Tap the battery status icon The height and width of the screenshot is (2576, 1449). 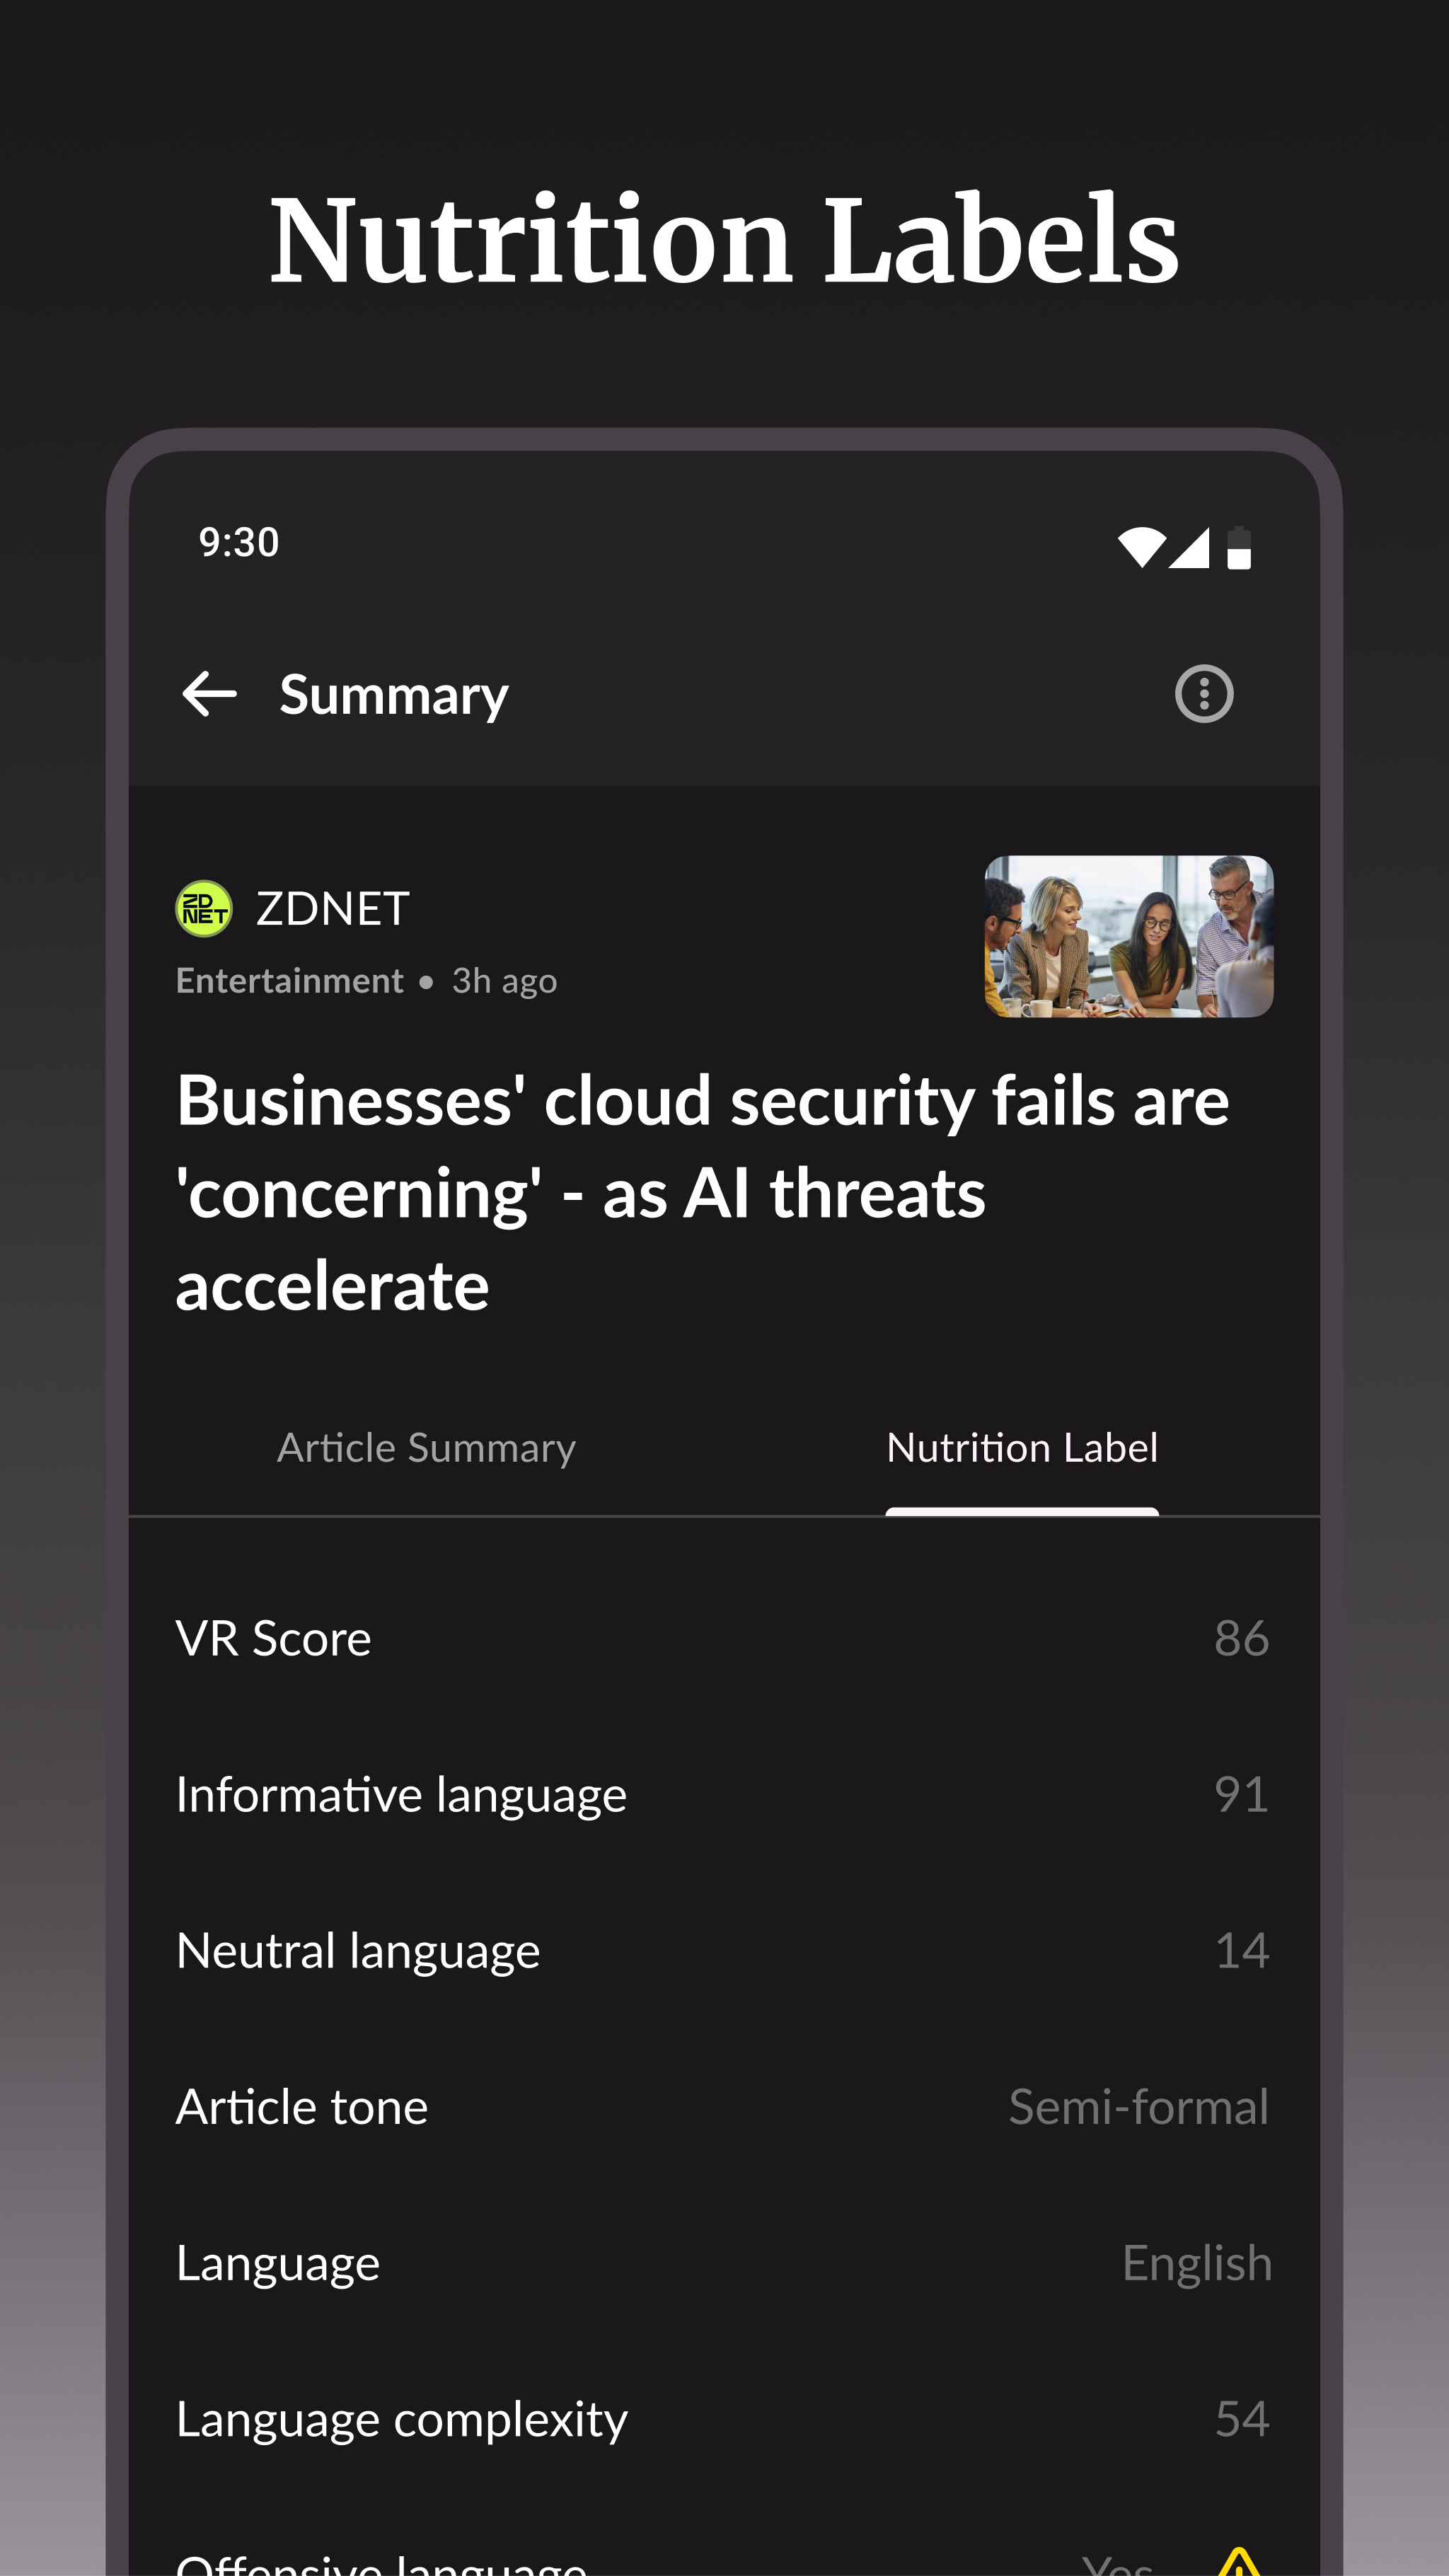click(x=1238, y=547)
